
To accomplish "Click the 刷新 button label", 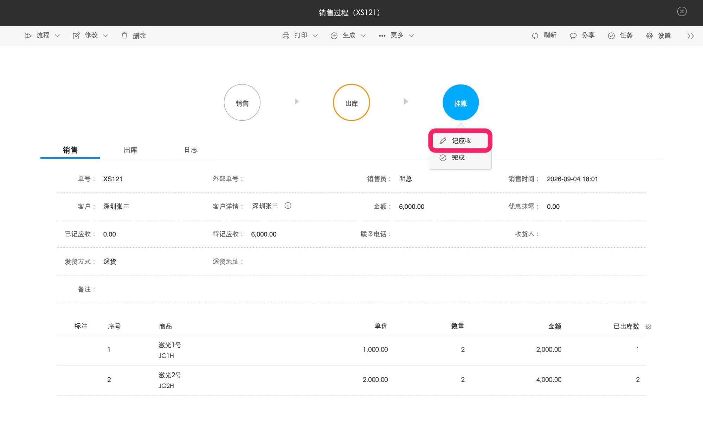I will coord(550,35).
